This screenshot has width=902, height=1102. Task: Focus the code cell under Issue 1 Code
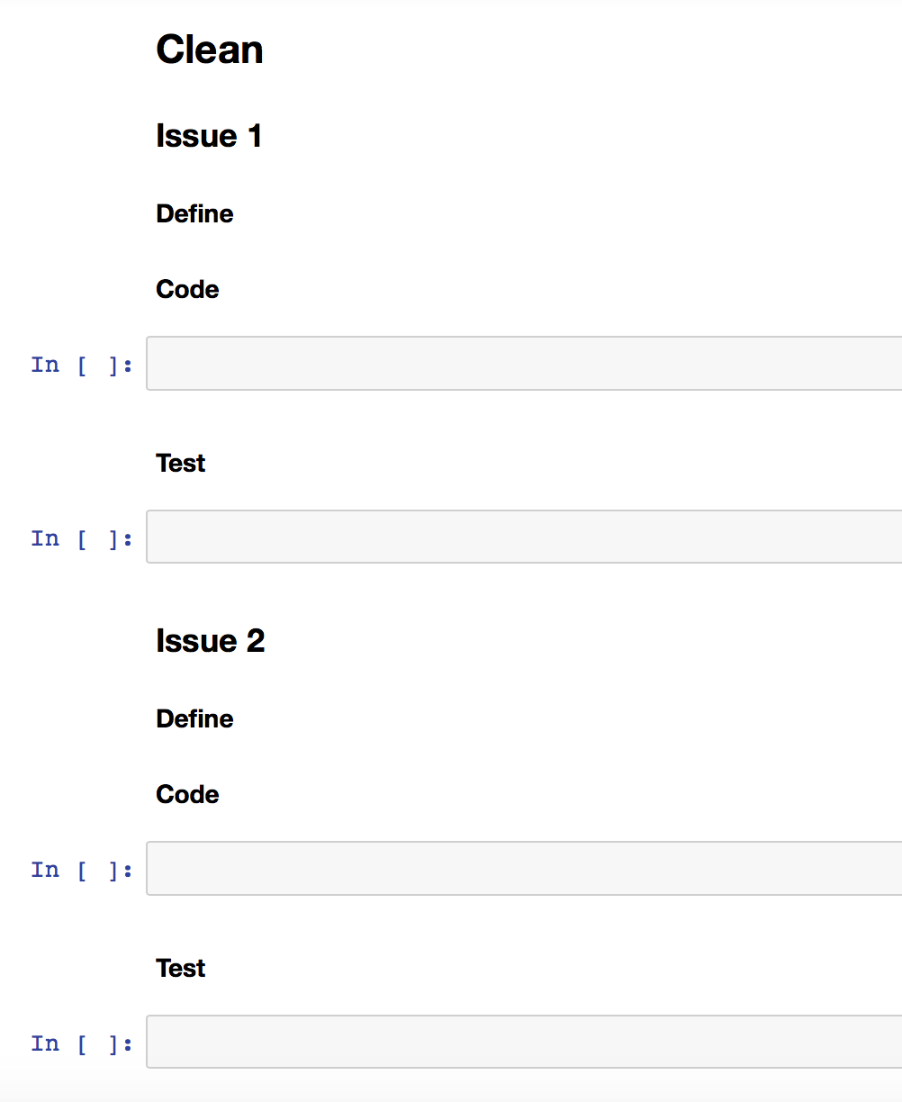click(524, 364)
